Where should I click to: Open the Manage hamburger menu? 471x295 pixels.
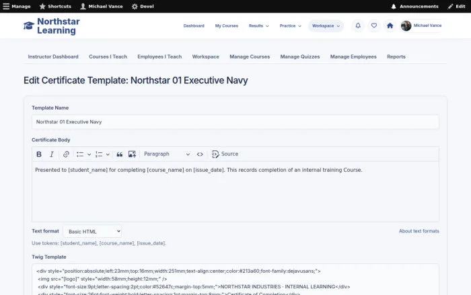[x=17, y=6]
